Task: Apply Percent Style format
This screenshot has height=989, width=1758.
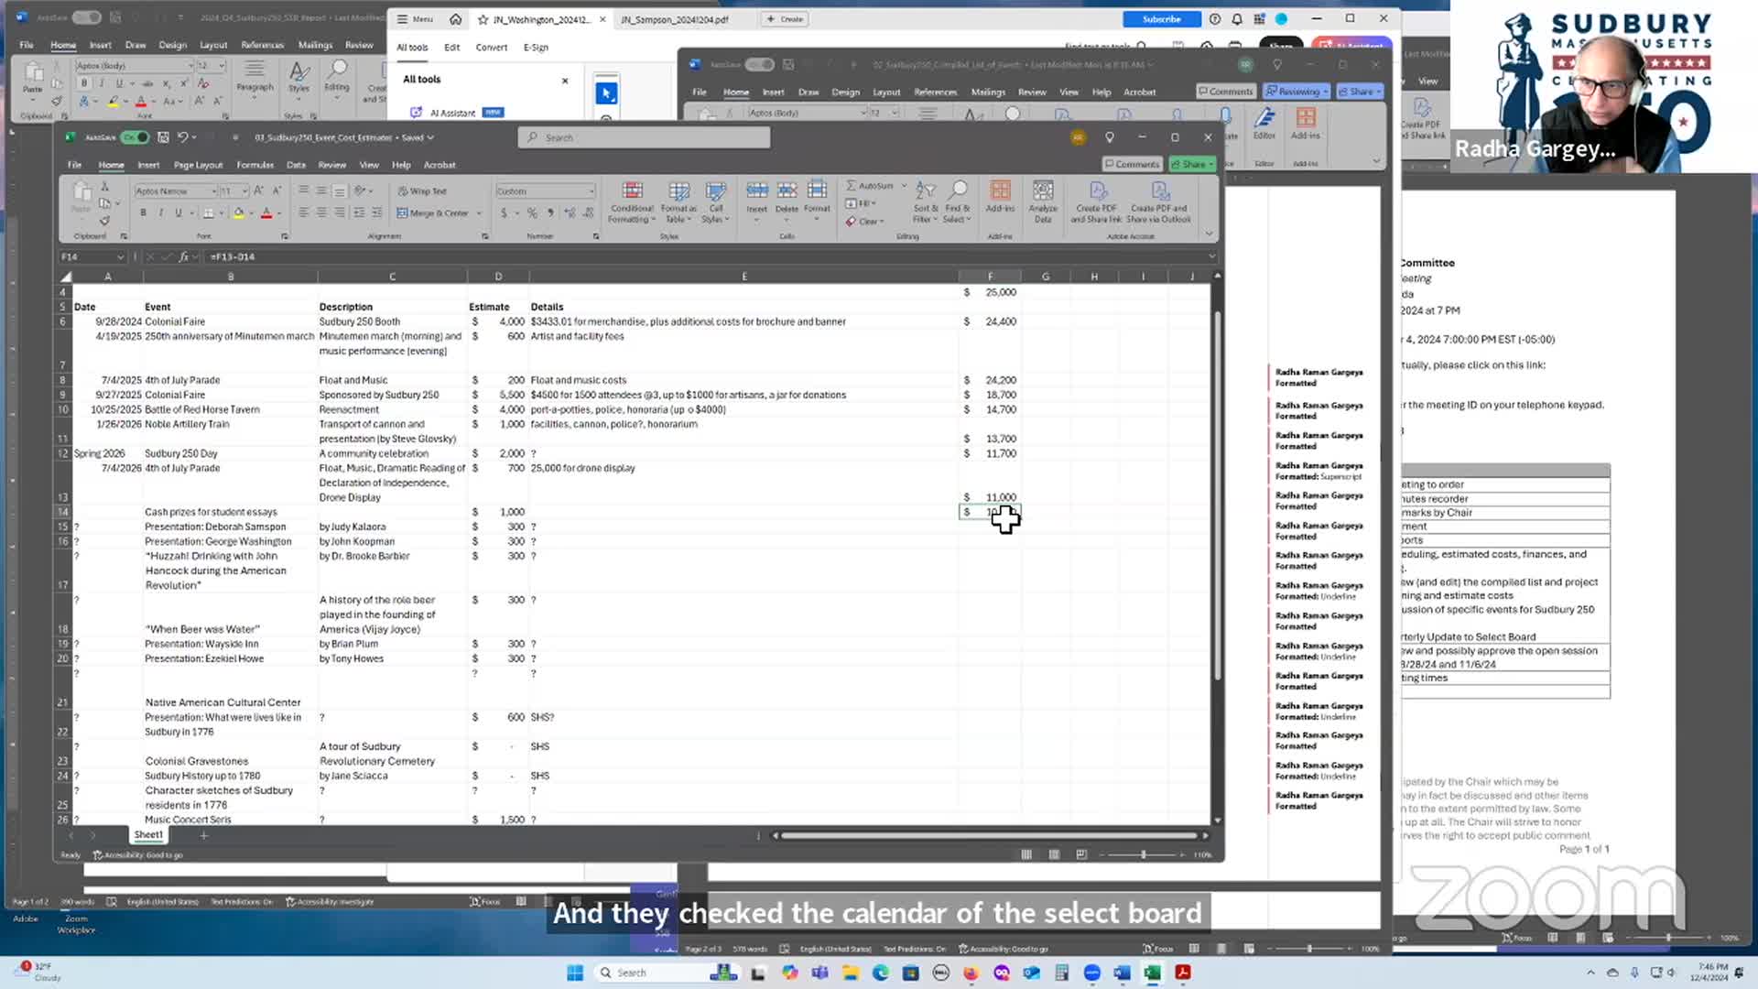Action: click(531, 212)
